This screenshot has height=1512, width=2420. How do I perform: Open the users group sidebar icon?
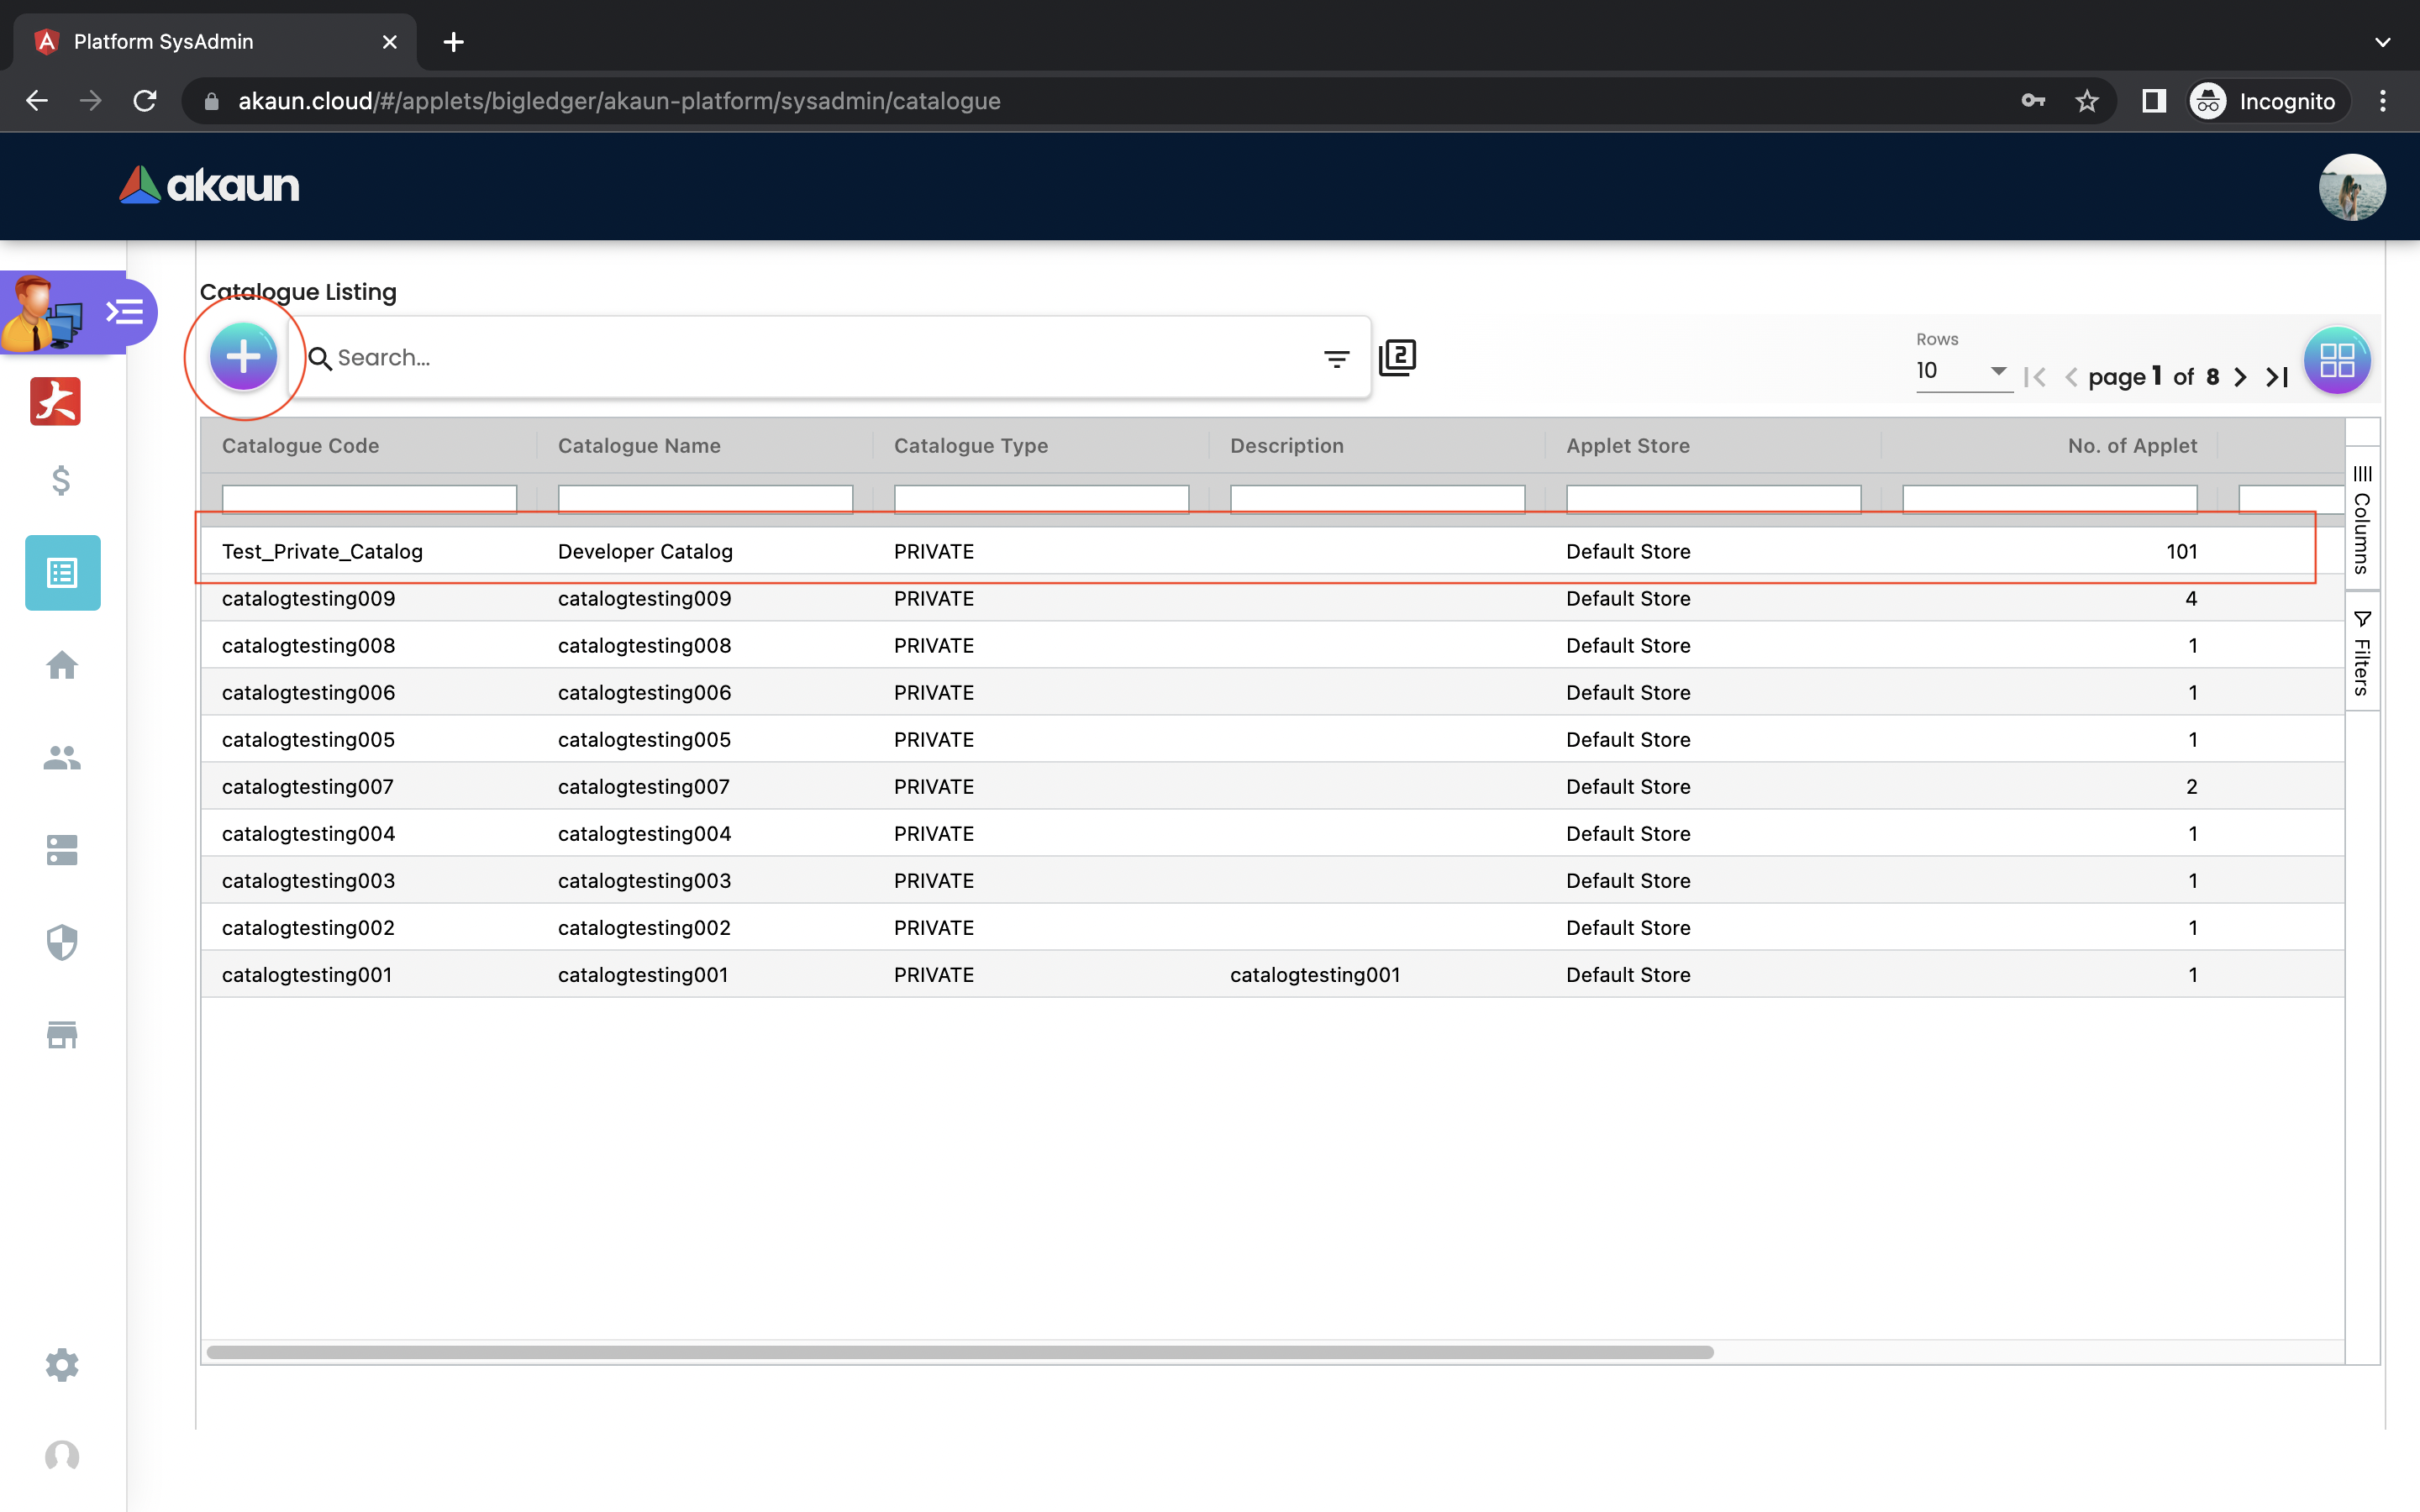(x=62, y=758)
